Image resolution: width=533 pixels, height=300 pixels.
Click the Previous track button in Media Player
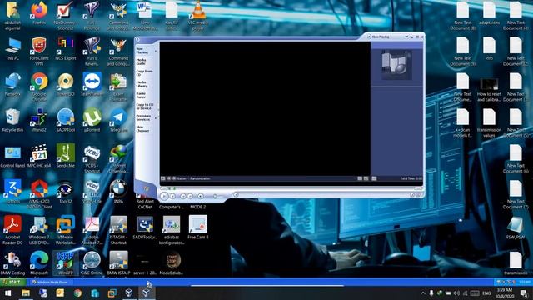[183, 197]
